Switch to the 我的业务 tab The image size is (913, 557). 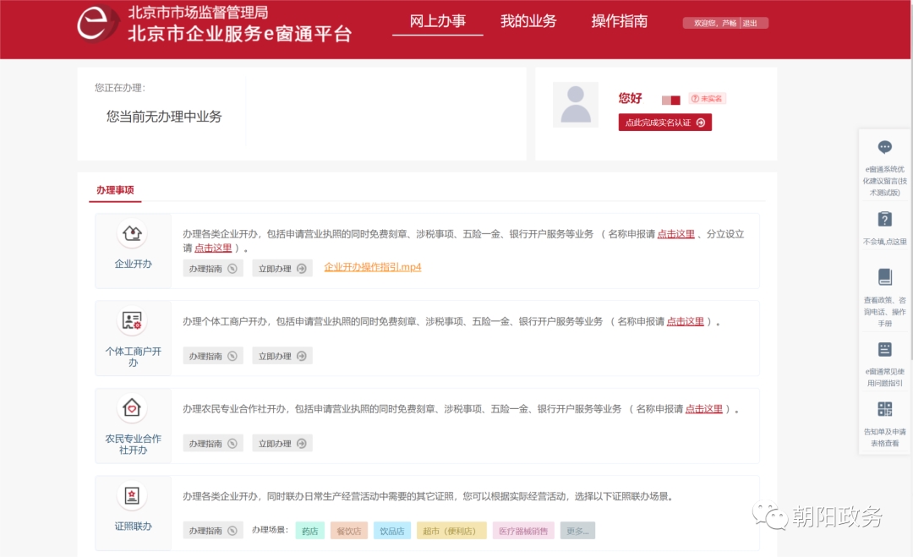[528, 22]
